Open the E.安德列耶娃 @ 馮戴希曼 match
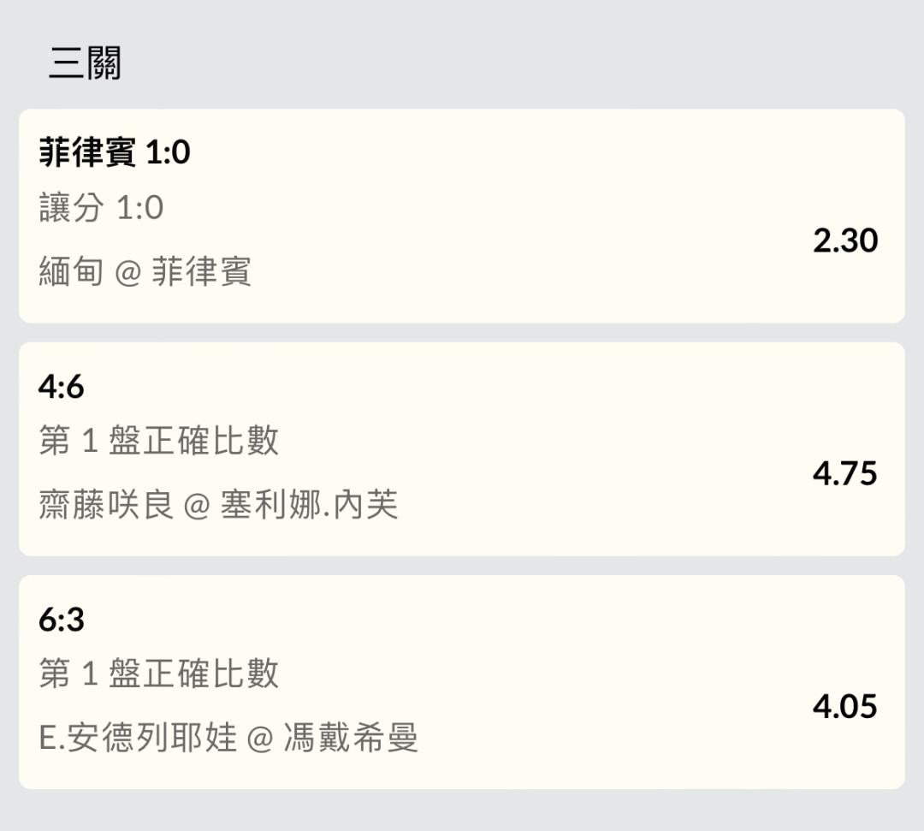This screenshot has width=924, height=831. click(x=228, y=738)
